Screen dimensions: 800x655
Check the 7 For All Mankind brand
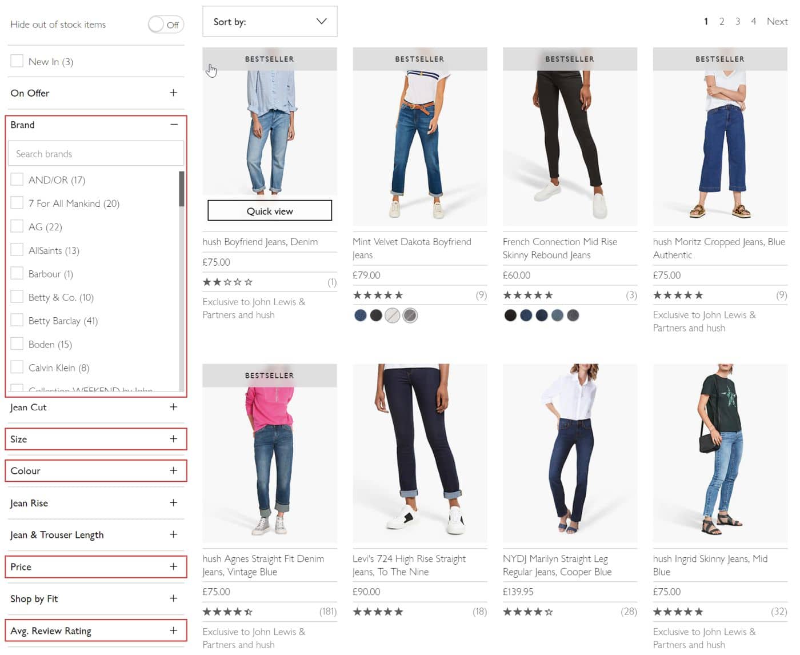tap(17, 202)
